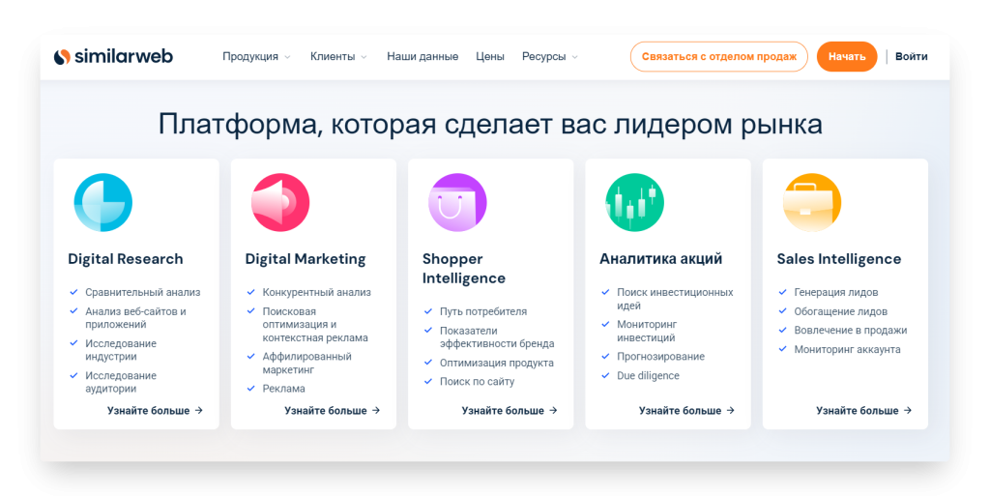Click the Digital Research pie chart icon
The width and height of the screenshot is (990, 496).
click(102, 203)
